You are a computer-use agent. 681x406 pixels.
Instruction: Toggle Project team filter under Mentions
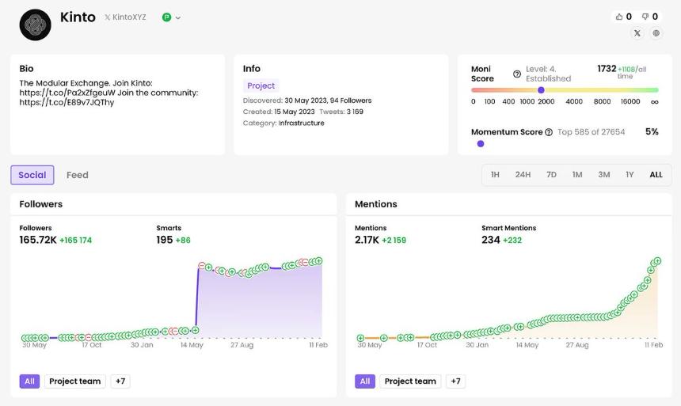(410, 381)
